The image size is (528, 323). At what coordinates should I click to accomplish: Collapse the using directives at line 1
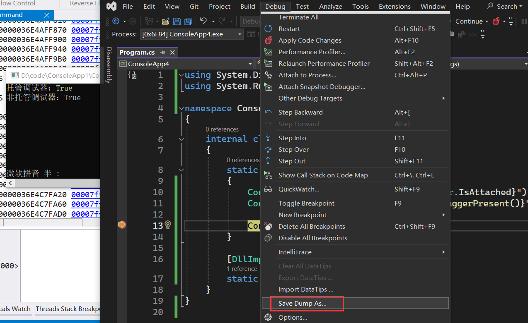coord(181,75)
